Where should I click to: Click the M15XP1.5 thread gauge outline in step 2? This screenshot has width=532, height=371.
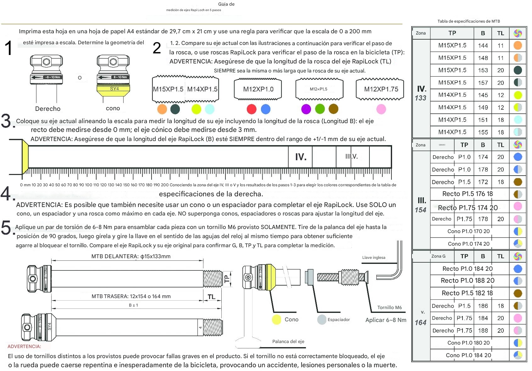pos(168,89)
